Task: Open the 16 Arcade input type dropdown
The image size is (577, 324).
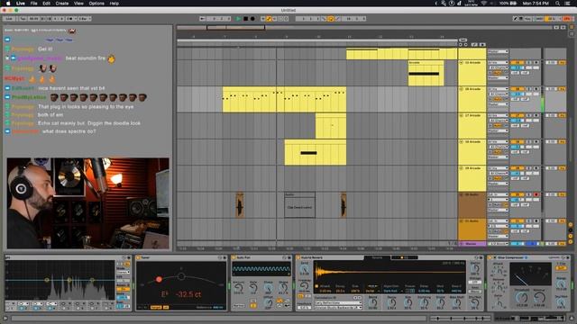Action: [x=498, y=89]
